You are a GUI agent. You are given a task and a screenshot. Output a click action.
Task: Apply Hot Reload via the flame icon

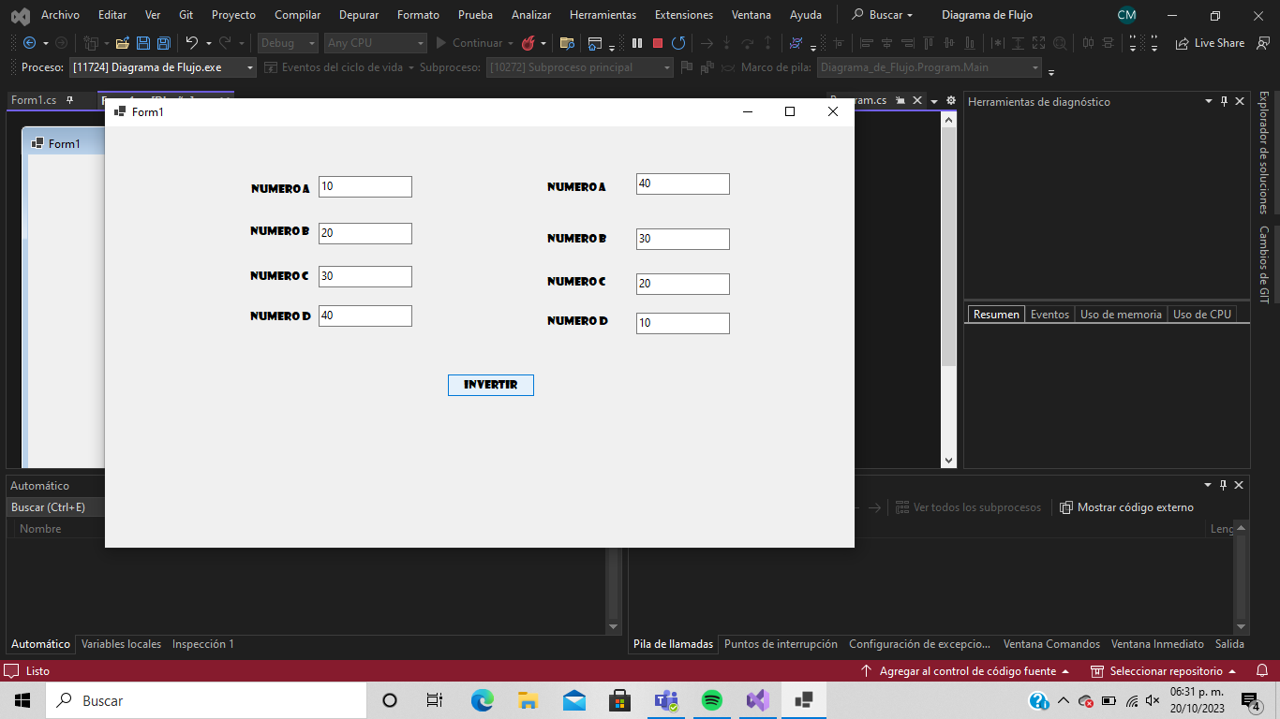(530, 42)
